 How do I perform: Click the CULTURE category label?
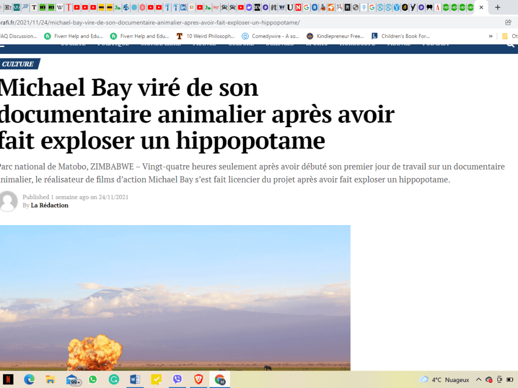19,64
